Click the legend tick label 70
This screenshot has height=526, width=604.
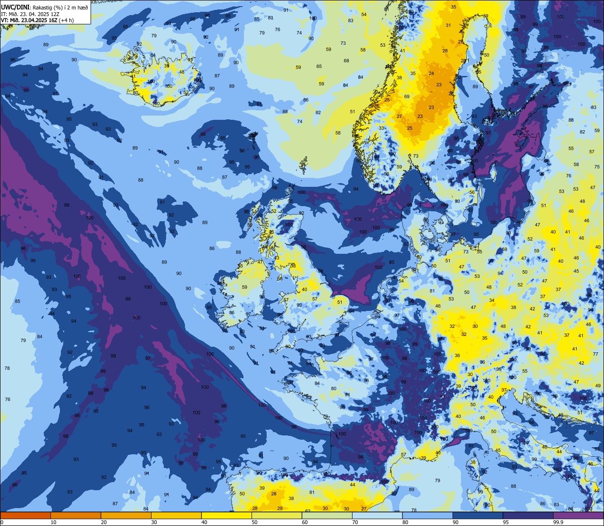click(355, 522)
